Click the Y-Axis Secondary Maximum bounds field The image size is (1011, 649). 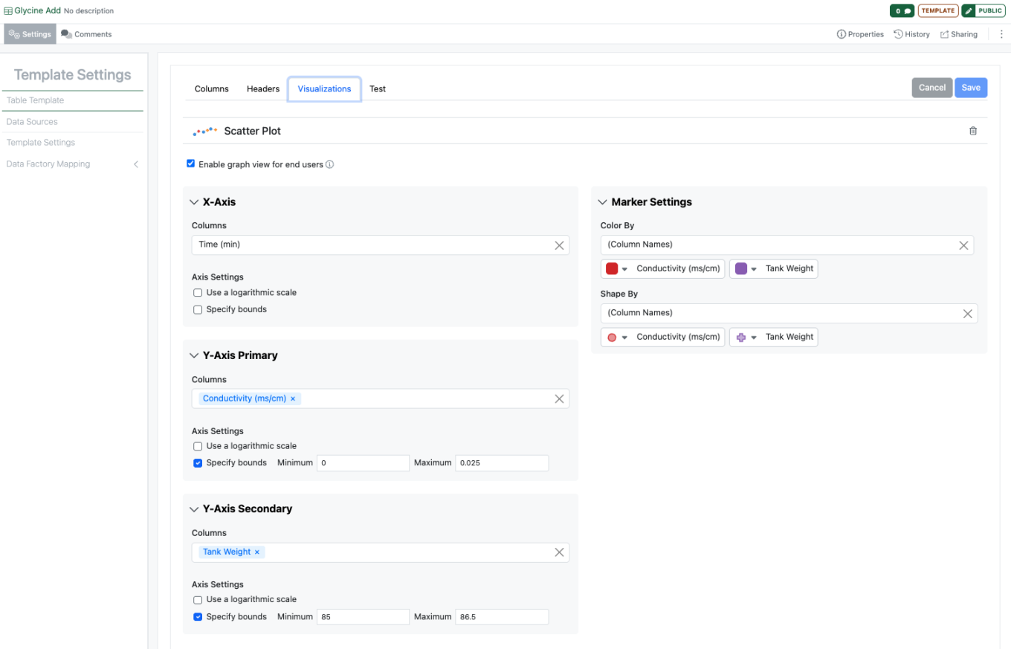[x=502, y=617]
